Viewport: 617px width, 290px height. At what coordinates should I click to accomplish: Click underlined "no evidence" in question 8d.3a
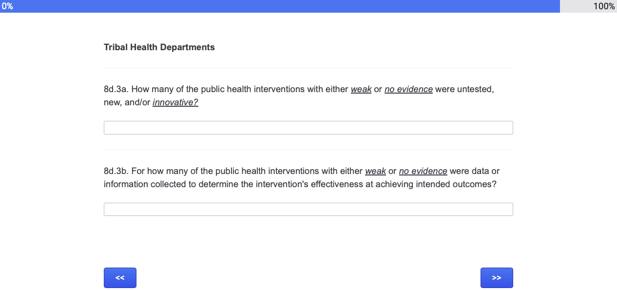[408, 90]
